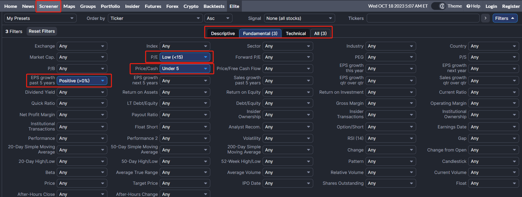Open the EPS growth past 5 years dropdown
This screenshot has height=197, width=522.
tap(82, 81)
